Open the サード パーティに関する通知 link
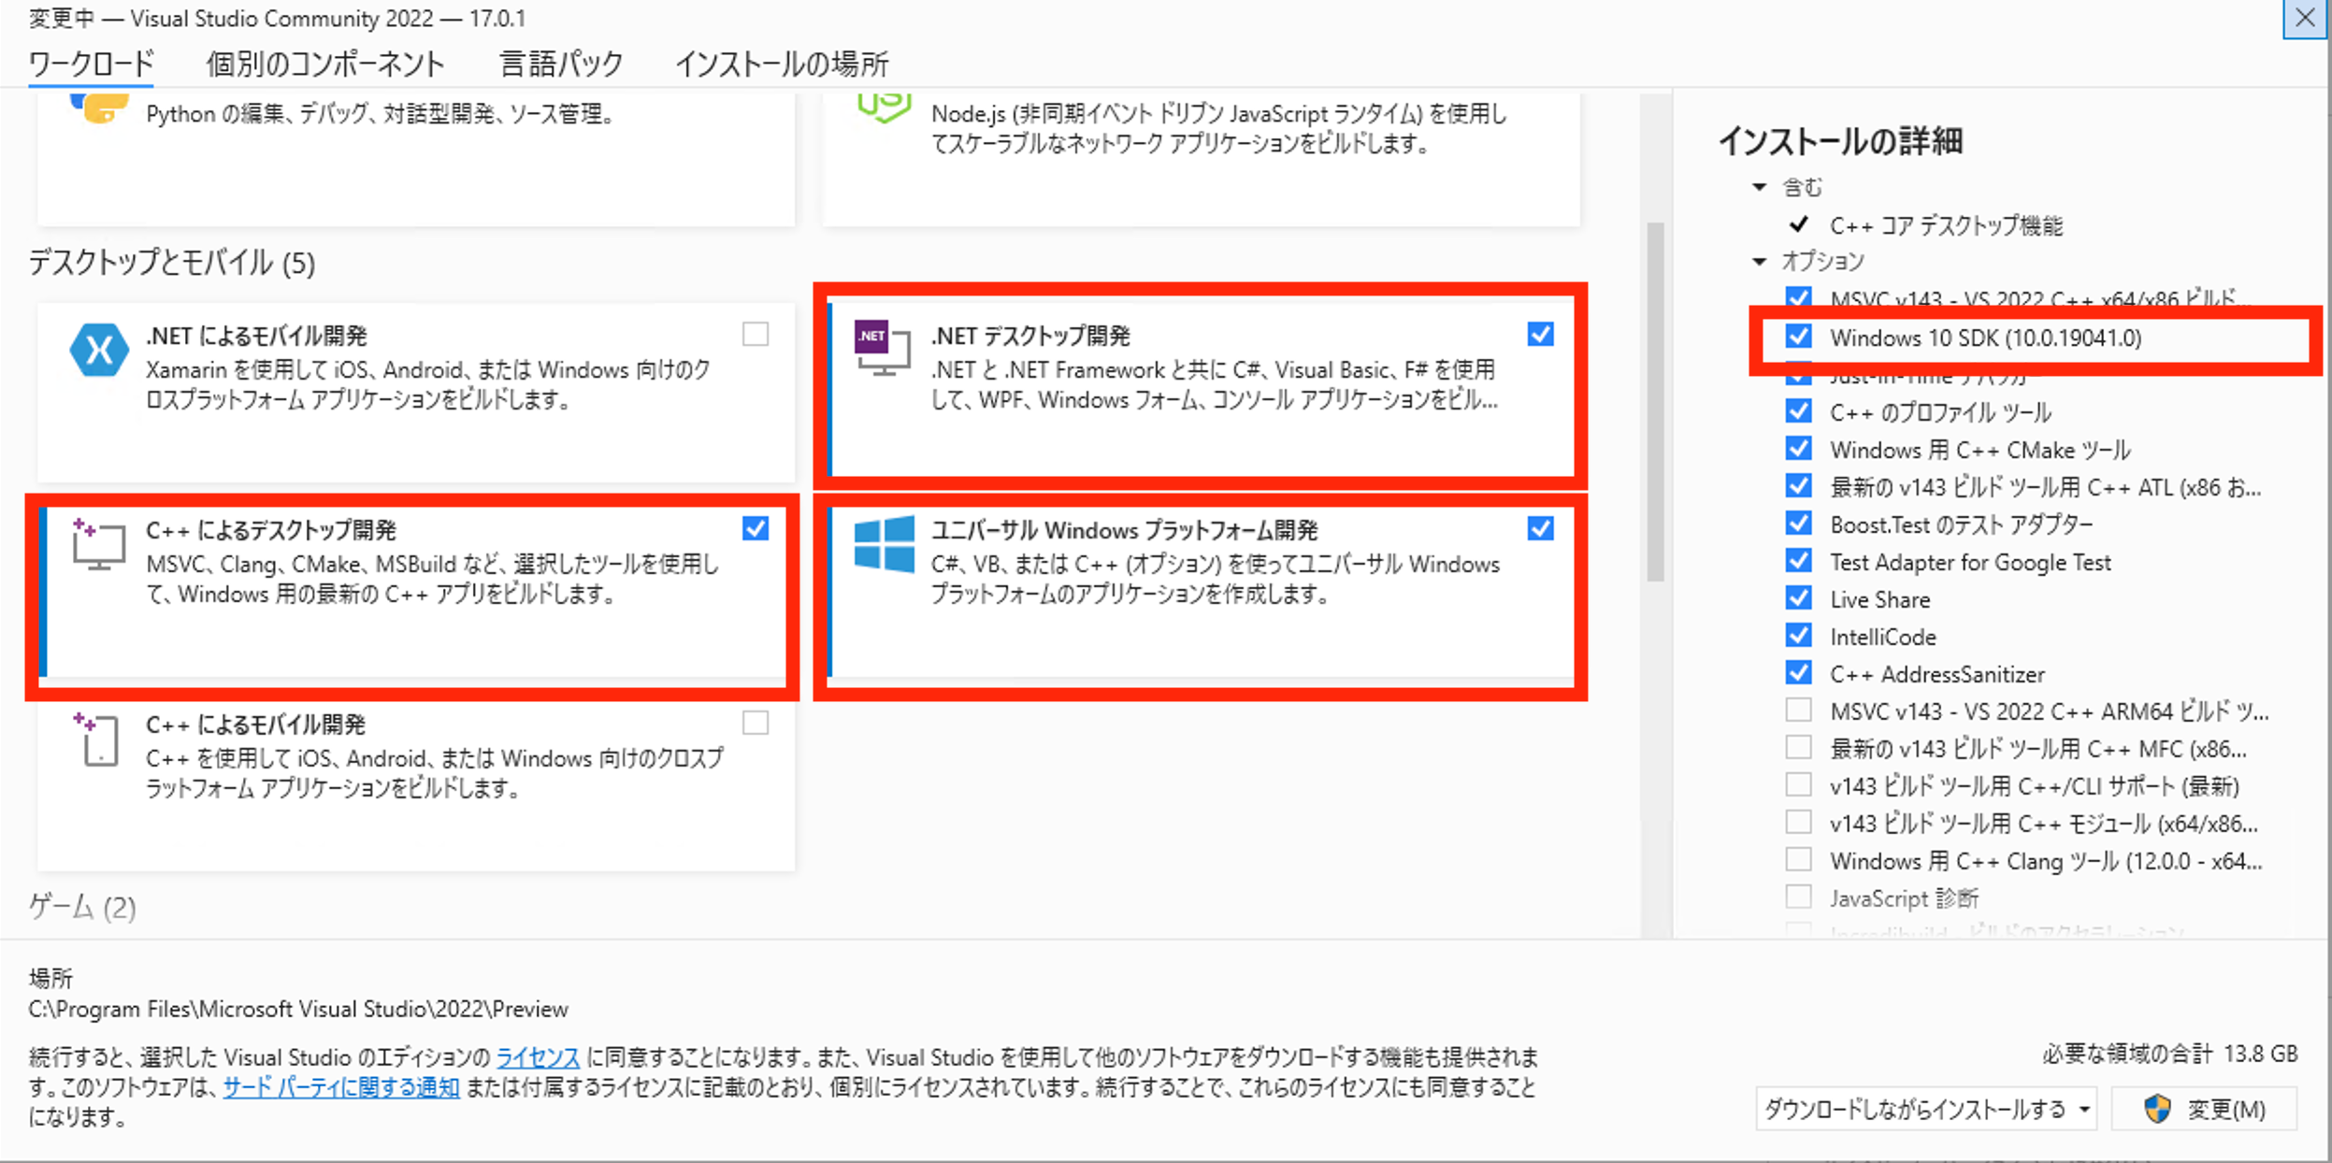 pyautogui.click(x=341, y=1087)
